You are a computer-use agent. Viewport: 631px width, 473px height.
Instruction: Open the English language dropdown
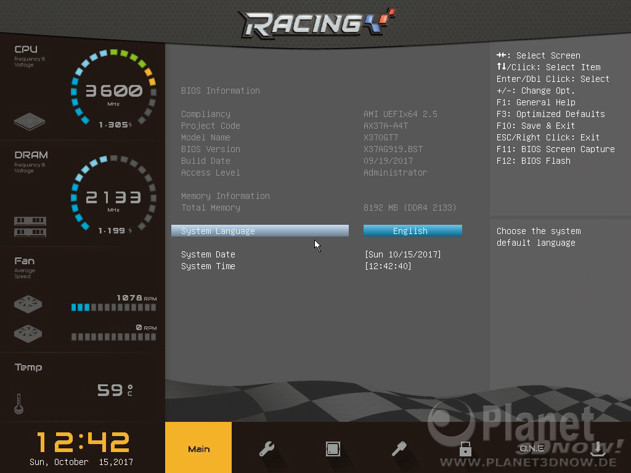[x=412, y=231]
